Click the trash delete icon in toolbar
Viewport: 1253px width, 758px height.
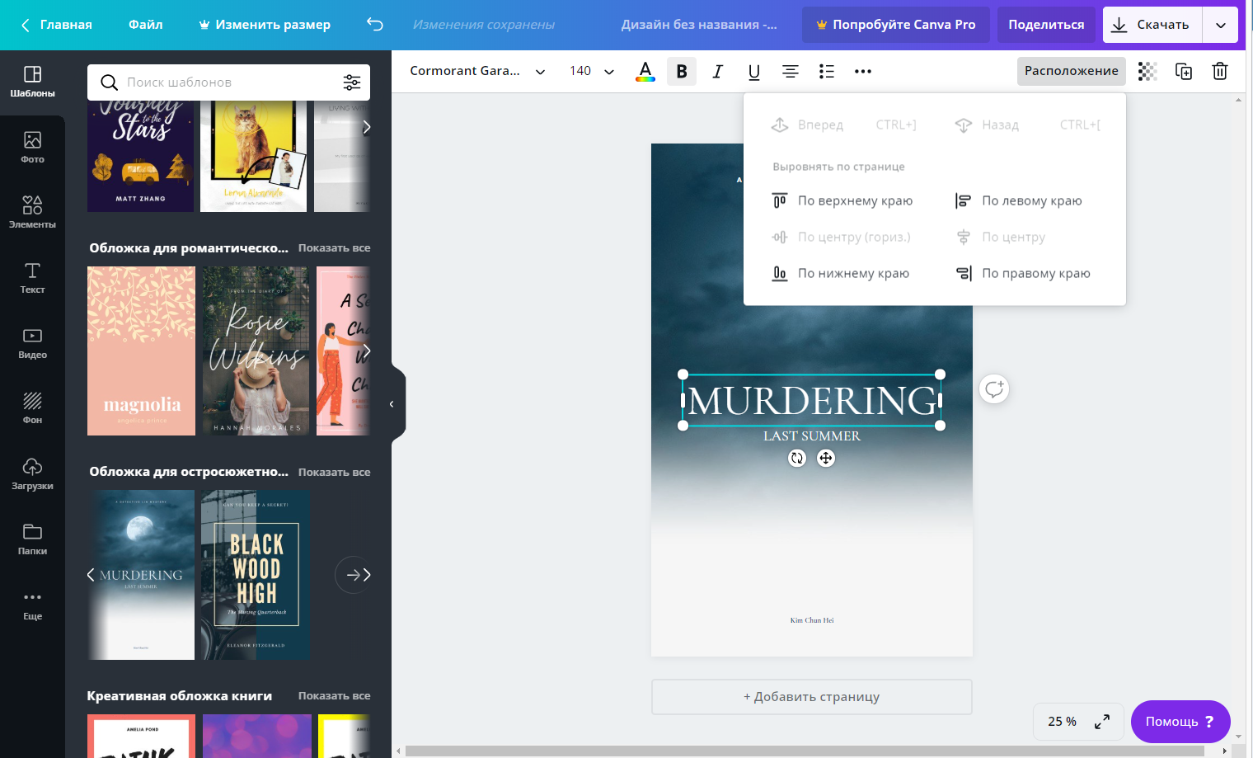tap(1220, 72)
